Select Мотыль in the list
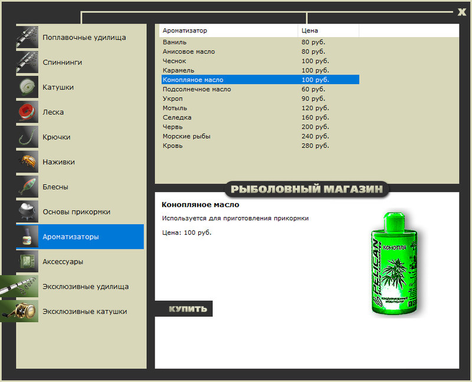 point(260,108)
